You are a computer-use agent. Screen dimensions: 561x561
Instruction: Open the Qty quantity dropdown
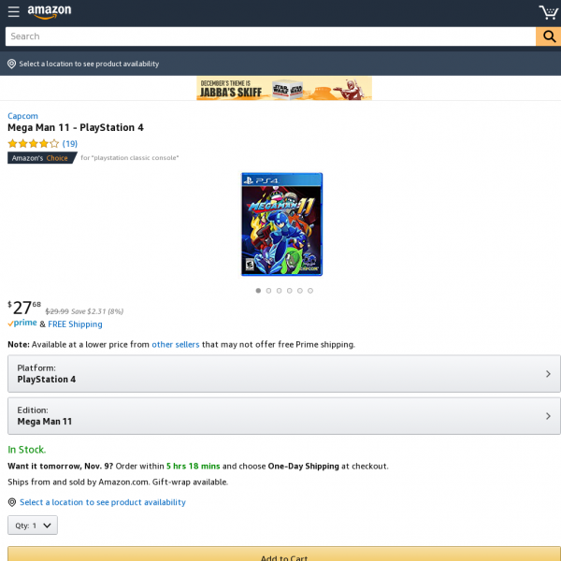point(33,525)
